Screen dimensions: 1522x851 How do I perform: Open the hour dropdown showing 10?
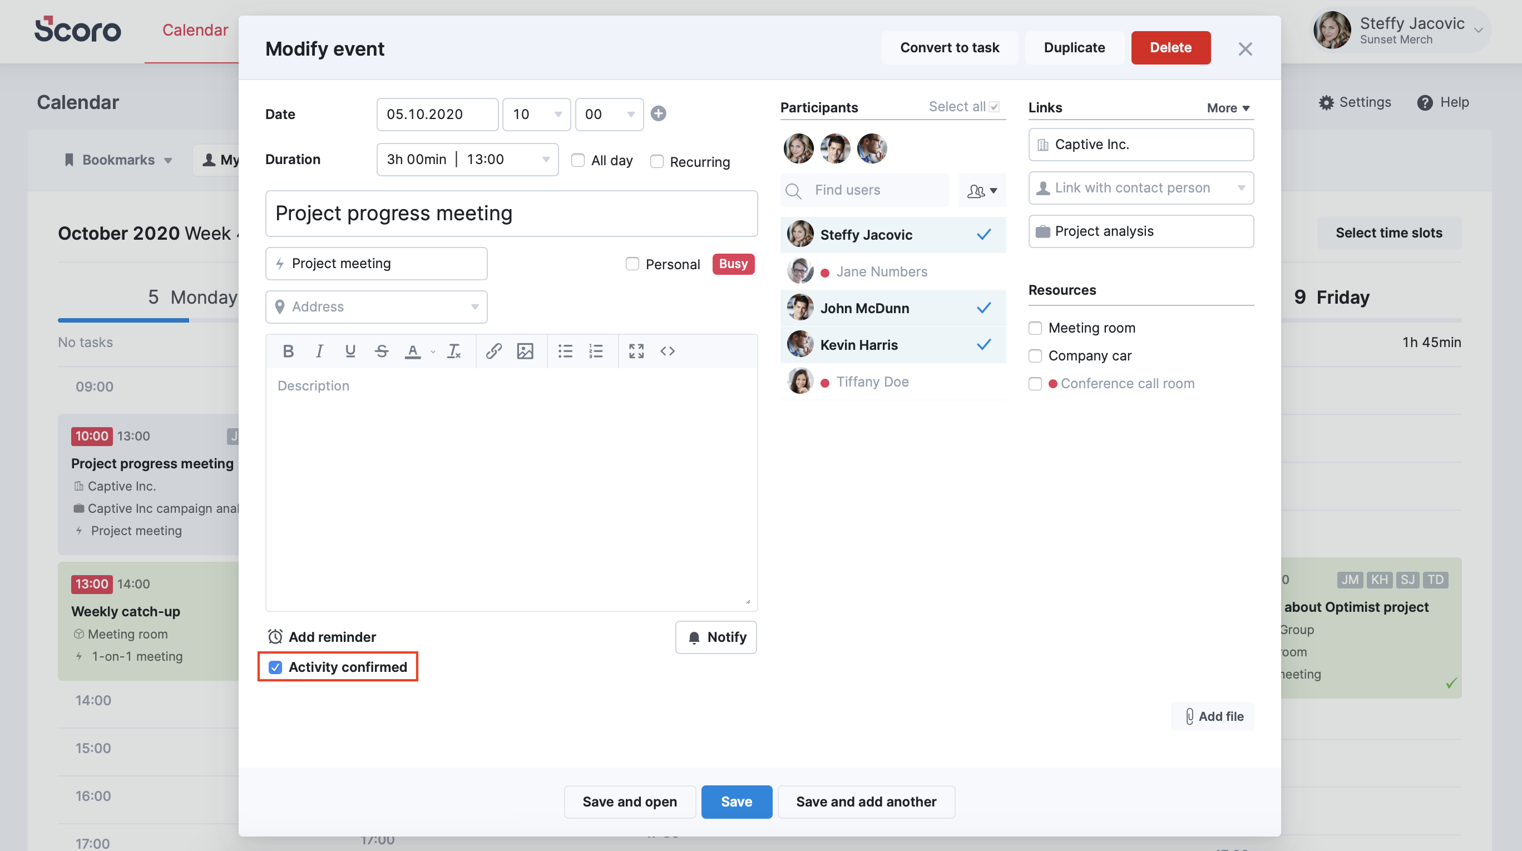click(x=536, y=114)
